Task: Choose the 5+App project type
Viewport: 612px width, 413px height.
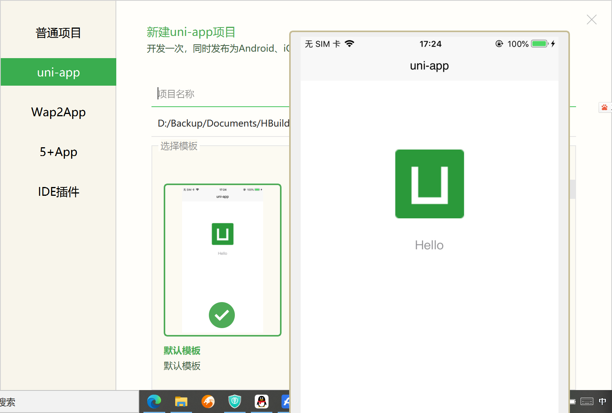Action: tap(58, 152)
